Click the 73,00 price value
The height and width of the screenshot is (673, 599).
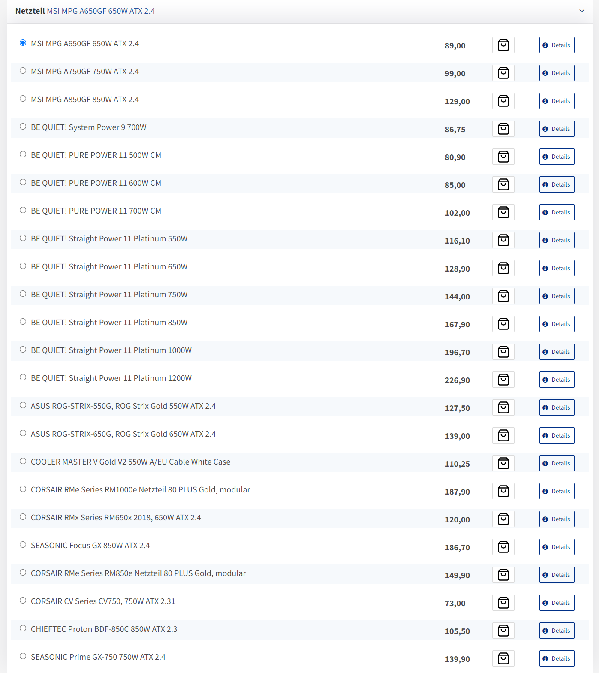tap(455, 604)
